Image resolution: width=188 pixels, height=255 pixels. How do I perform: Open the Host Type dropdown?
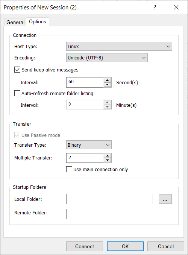tap(119, 46)
